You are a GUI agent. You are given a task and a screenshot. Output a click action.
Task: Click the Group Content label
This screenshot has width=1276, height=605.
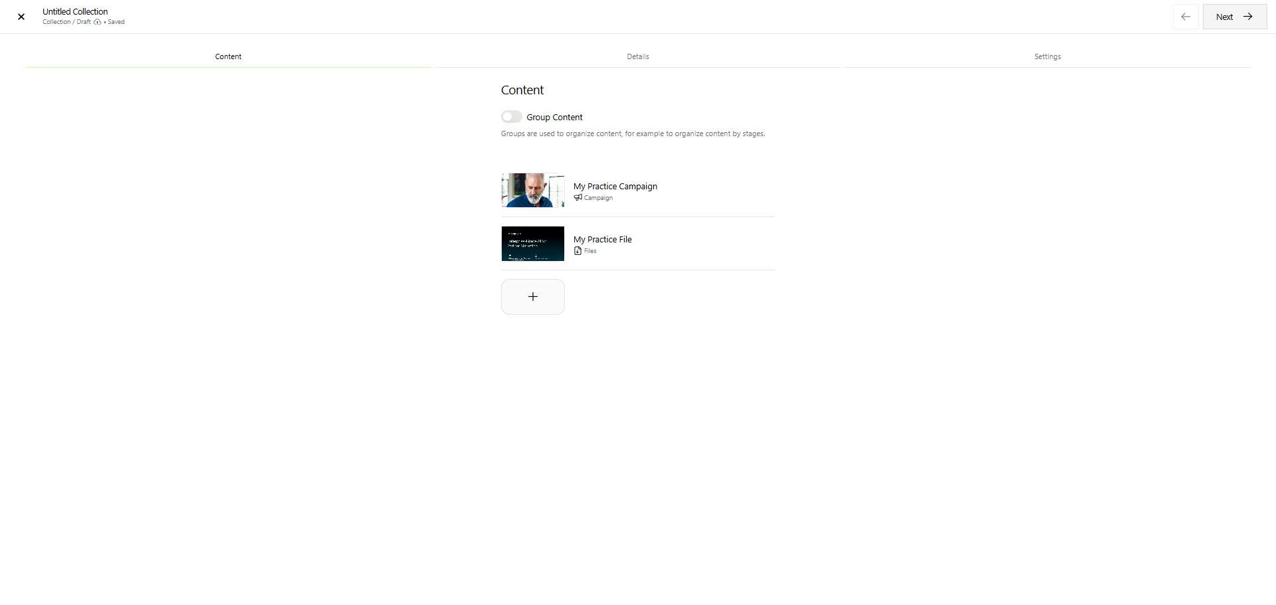[554, 117]
